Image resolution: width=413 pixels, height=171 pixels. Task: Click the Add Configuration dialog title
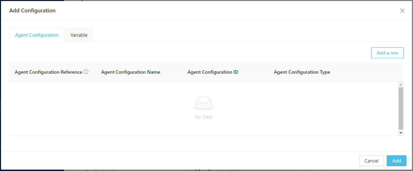tap(32, 11)
